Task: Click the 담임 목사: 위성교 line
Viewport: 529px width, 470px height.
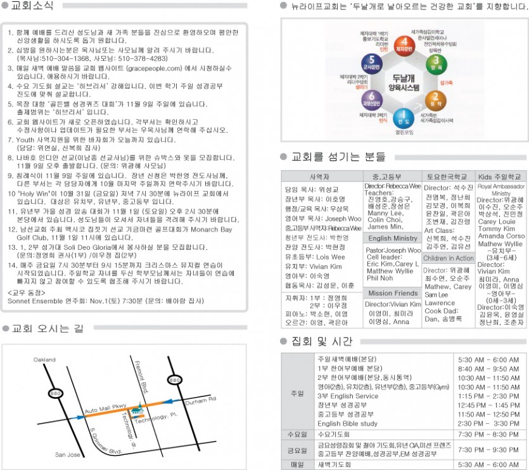Action: click(312, 189)
